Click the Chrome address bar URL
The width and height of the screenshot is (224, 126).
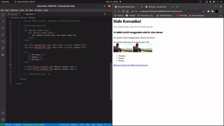tap(161, 11)
